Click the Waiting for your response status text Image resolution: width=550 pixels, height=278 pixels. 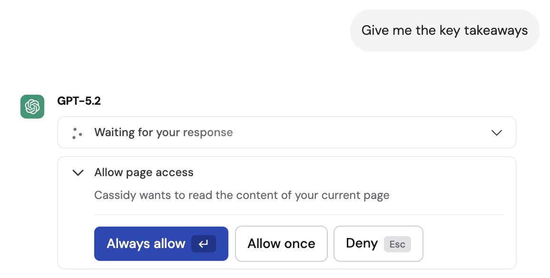(164, 132)
